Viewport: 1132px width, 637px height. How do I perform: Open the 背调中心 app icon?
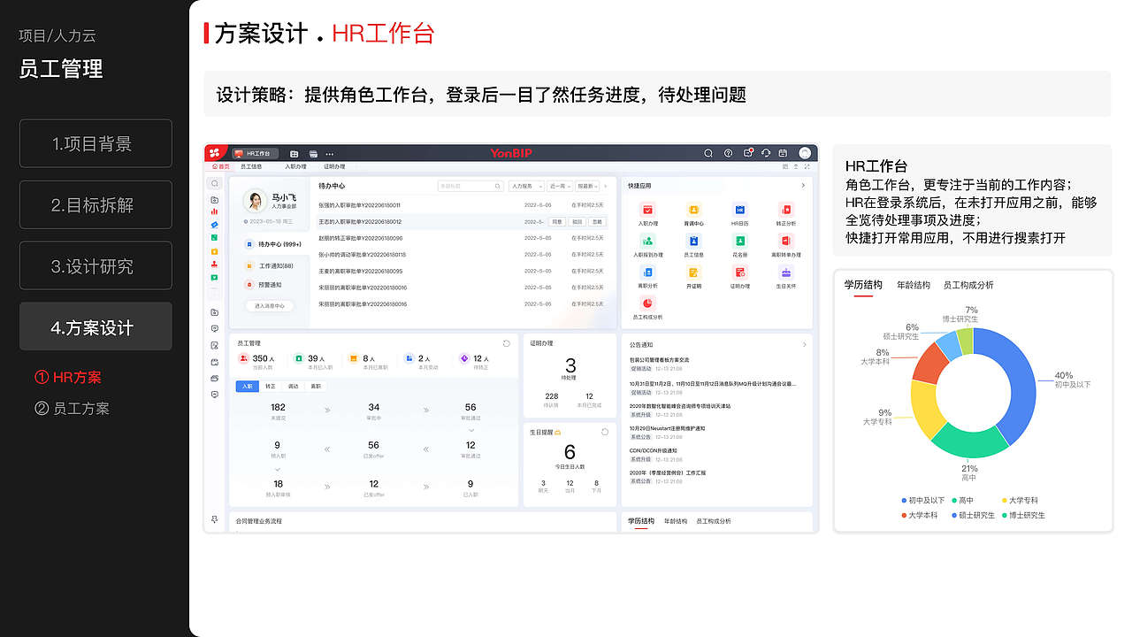click(693, 210)
